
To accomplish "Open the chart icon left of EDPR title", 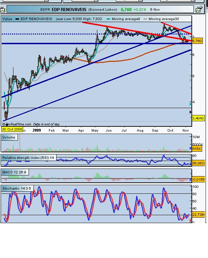I will point(3,10).
